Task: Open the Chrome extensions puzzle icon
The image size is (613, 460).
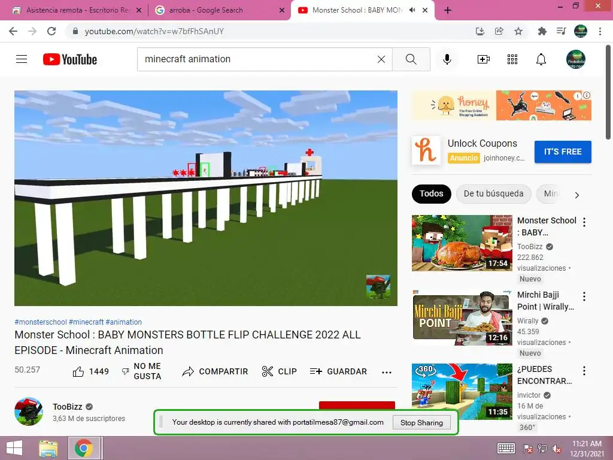Action: pyautogui.click(x=542, y=31)
